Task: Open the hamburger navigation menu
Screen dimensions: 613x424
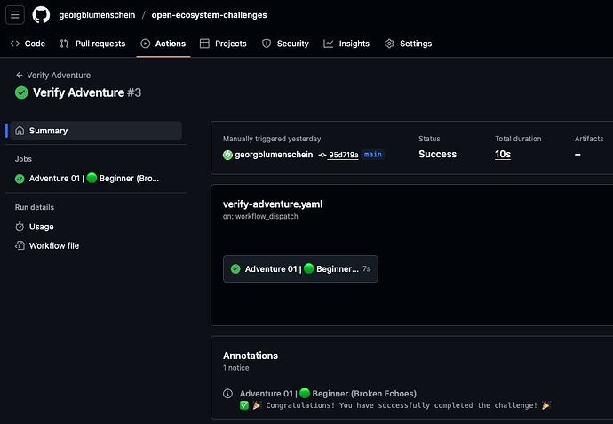Action: pyautogui.click(x=15, y=15)
